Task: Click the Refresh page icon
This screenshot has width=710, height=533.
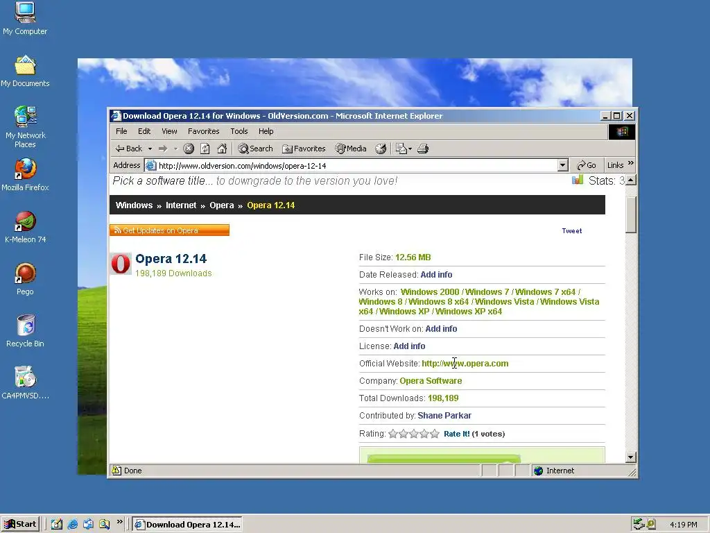Action: click(205, 149)
